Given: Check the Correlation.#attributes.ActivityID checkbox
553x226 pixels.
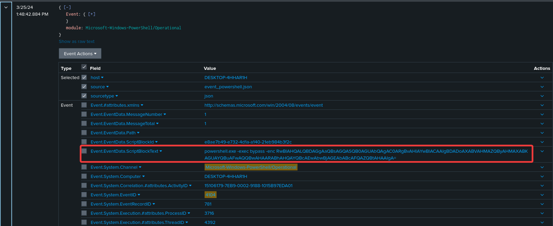Looking at the screenshot, I should 84,185.
